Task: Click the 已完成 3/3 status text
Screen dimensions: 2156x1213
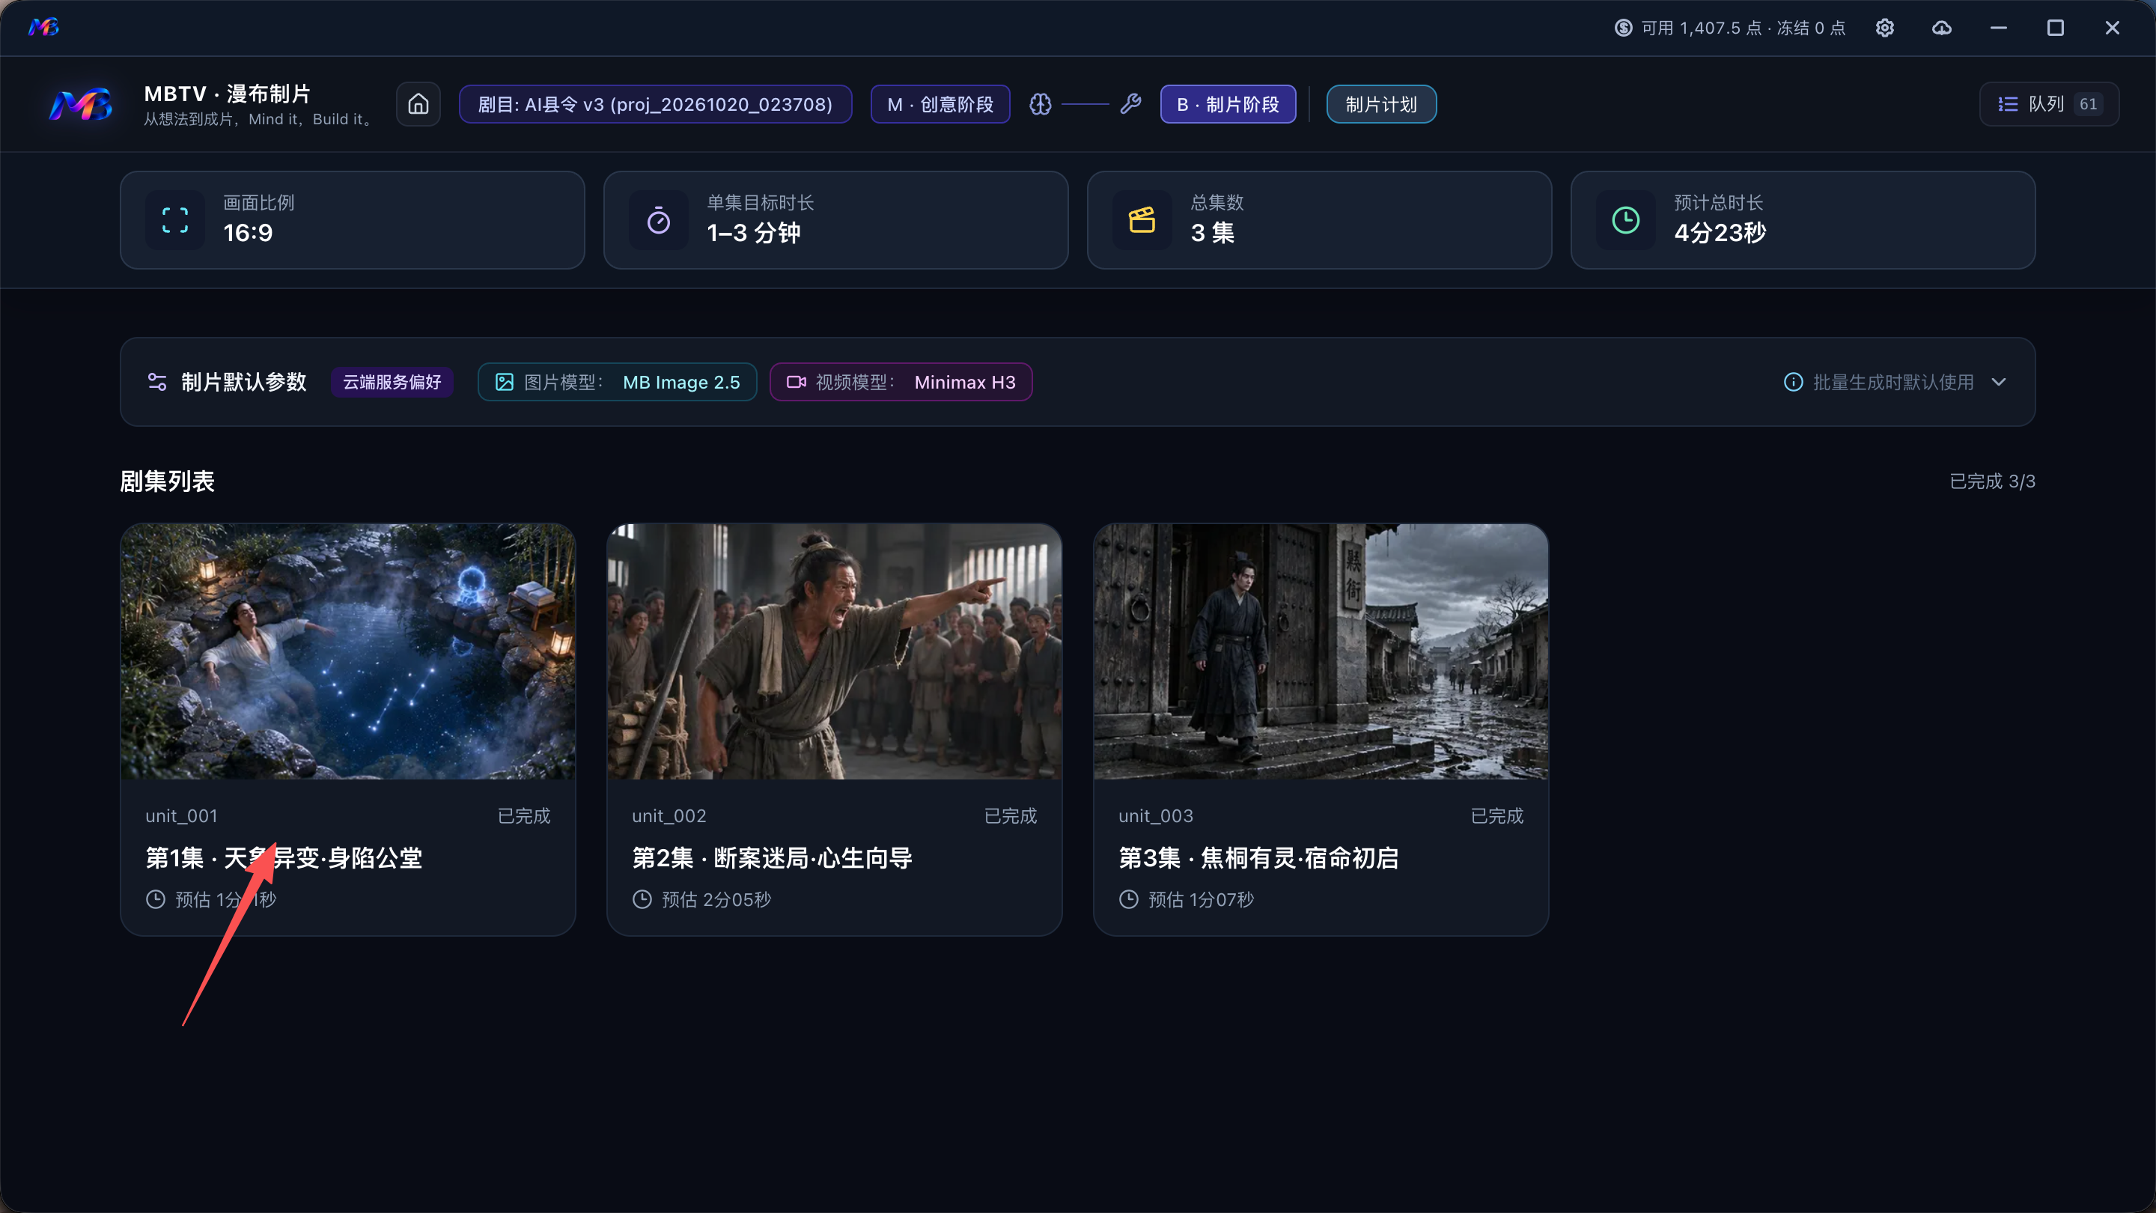Action: [1992, 481]
